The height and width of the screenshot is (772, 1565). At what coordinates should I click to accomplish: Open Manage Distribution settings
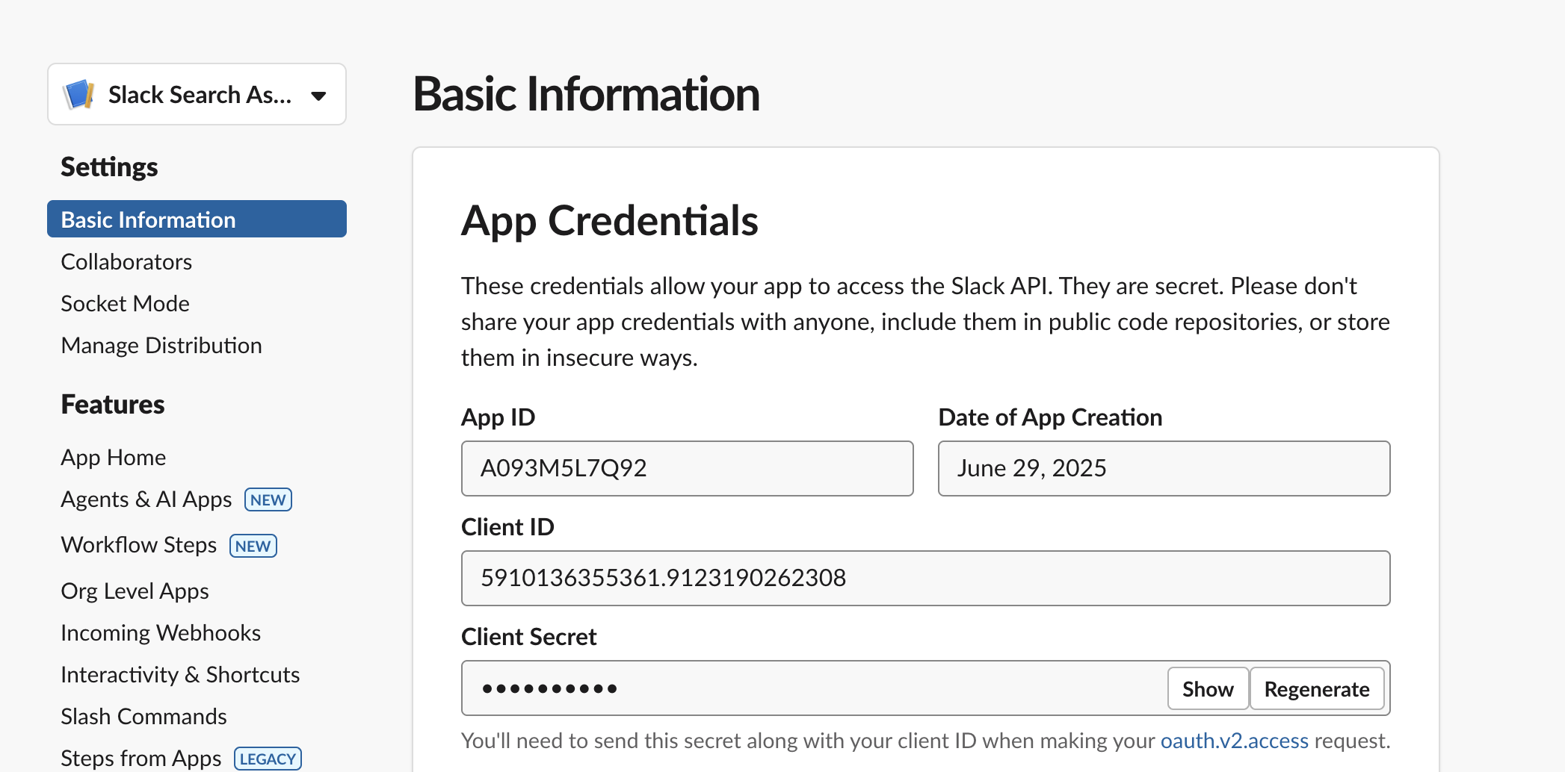[161, 345]
